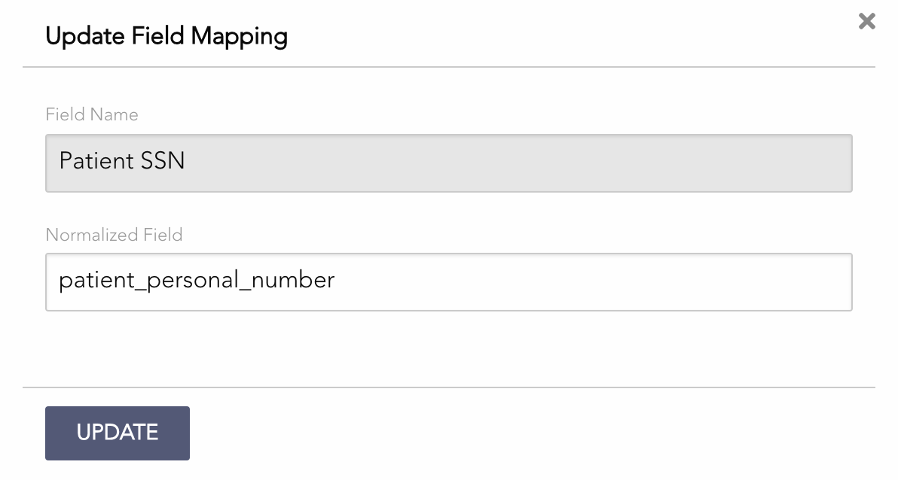Close the Update Field Mapping dialog
Viewport: 898px width, 480px height.
866,22
